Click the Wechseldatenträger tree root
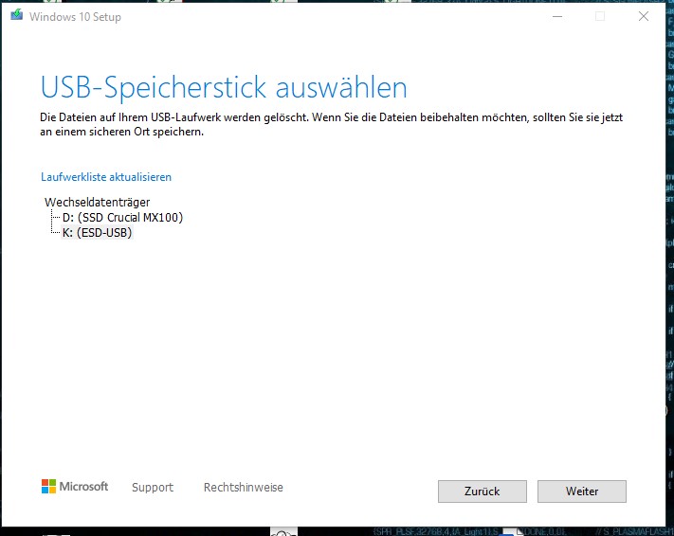Image resolution: width=674 pixels, height=536 pixels. (x=97, y=202)
